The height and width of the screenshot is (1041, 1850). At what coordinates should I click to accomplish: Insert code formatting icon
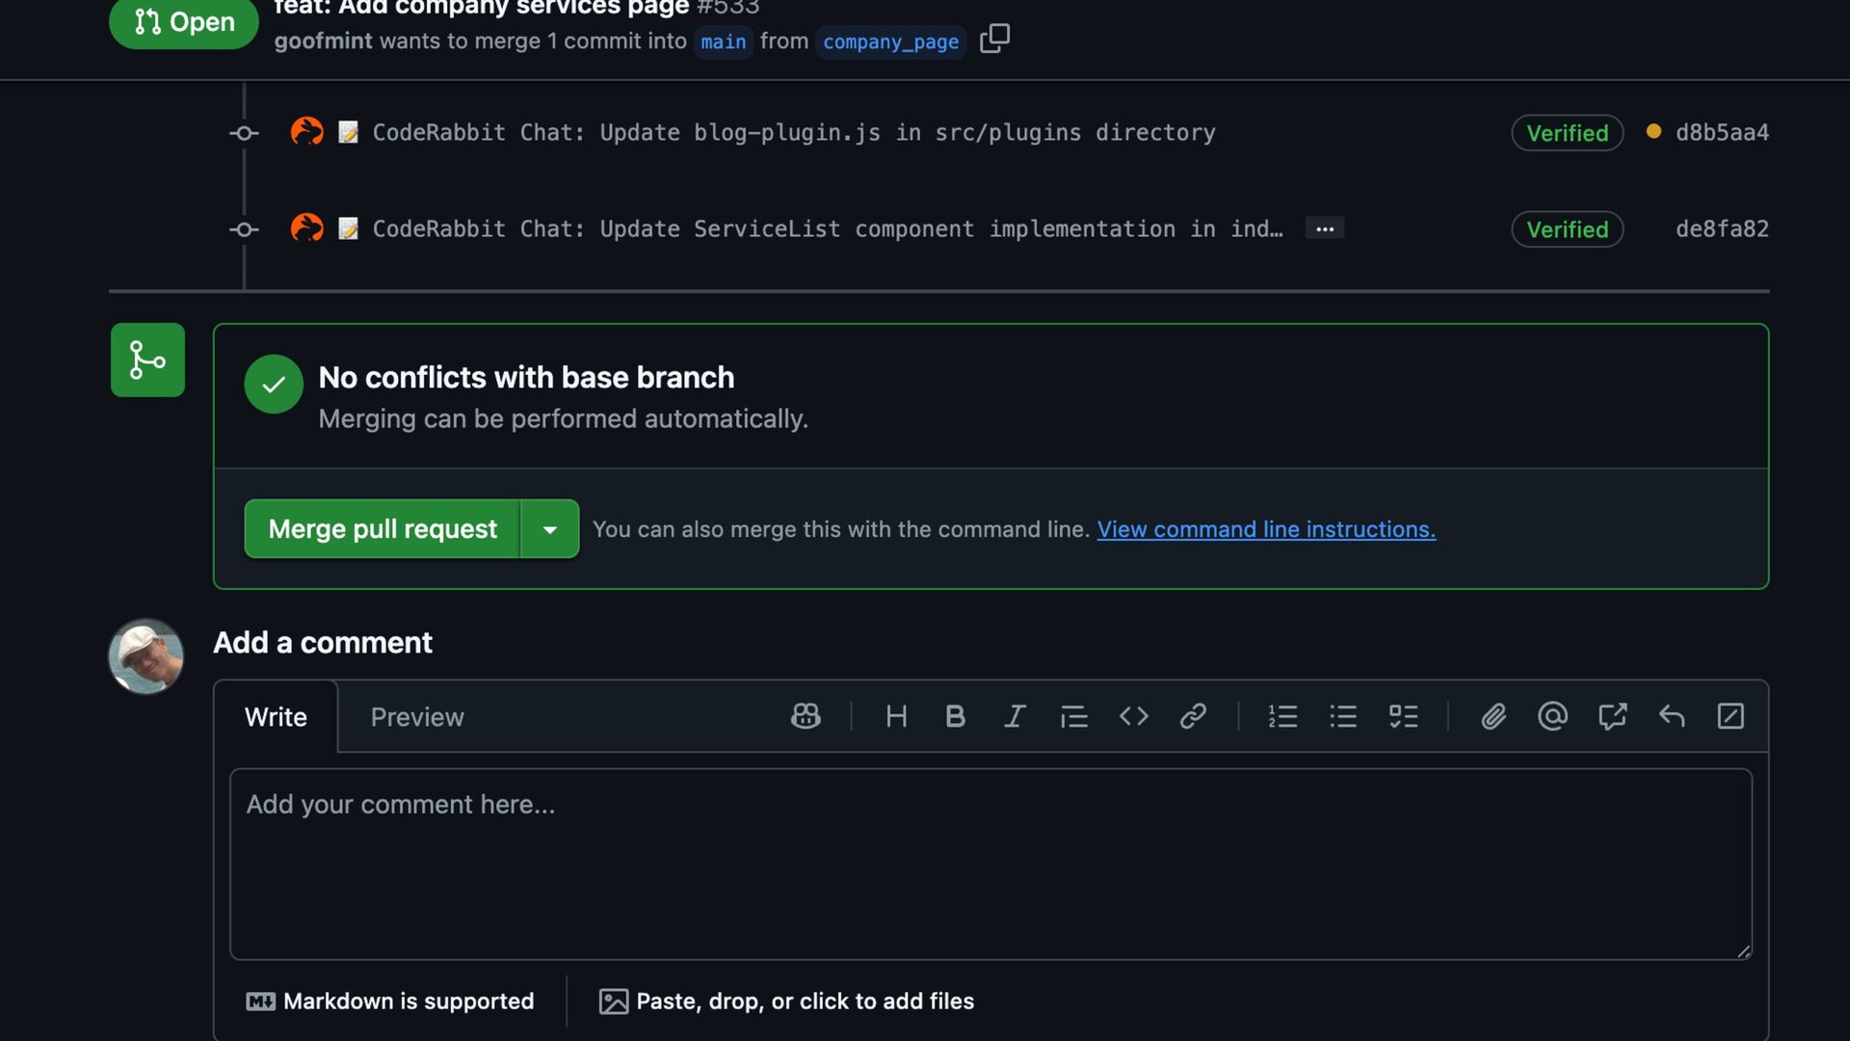pyautogui.click(x=1133, y=716)
